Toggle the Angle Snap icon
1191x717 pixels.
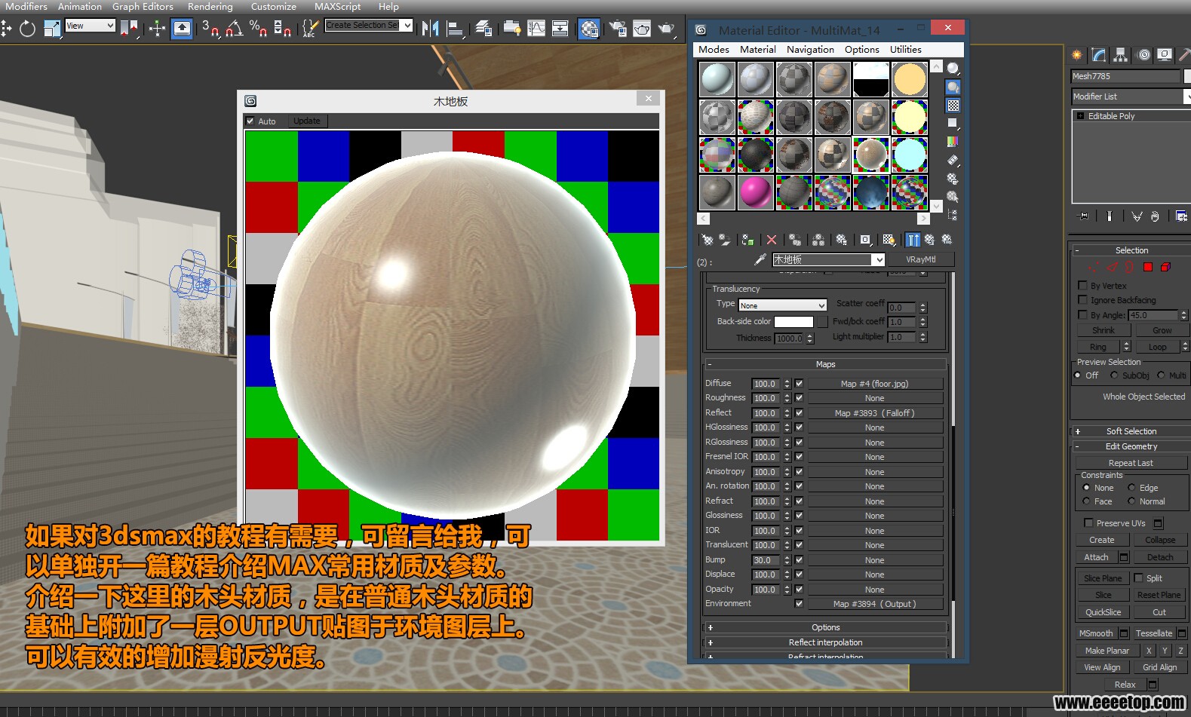(x=235, y=29)
